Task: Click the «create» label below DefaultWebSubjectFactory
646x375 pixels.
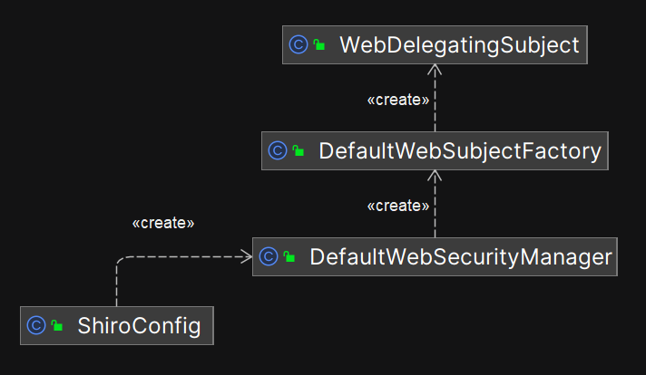Action: (x=397, y=206)
